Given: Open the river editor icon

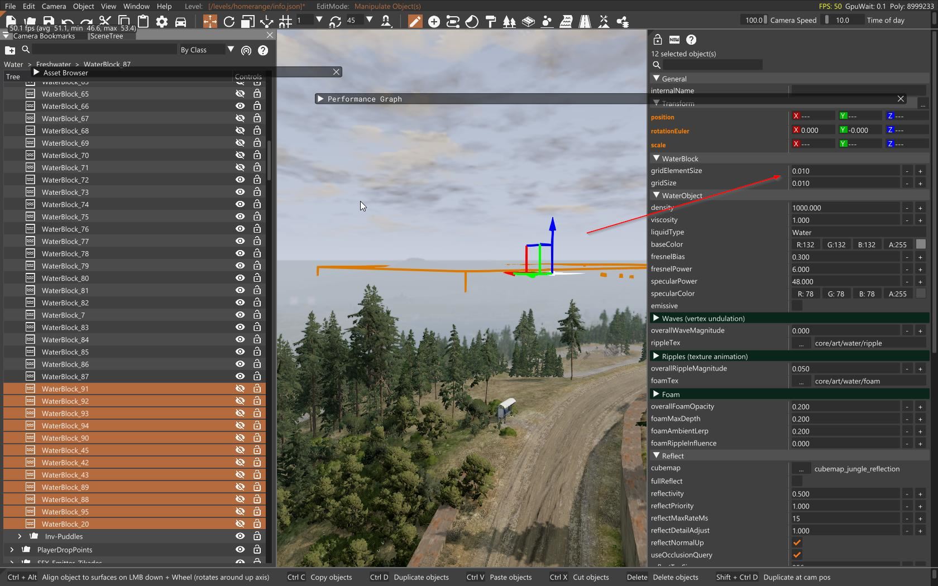Looking at the screenshot, I should tap(566, 21).
